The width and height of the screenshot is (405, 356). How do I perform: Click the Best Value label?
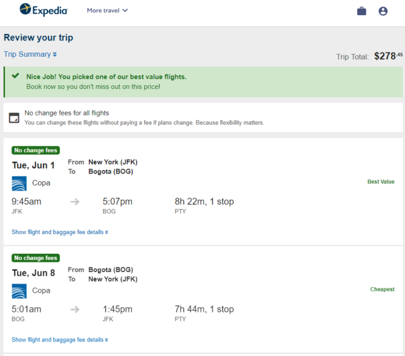tap(381, 181)
